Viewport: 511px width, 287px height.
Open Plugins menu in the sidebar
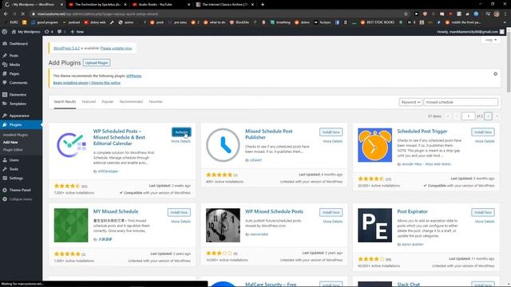tap(15, 124)
